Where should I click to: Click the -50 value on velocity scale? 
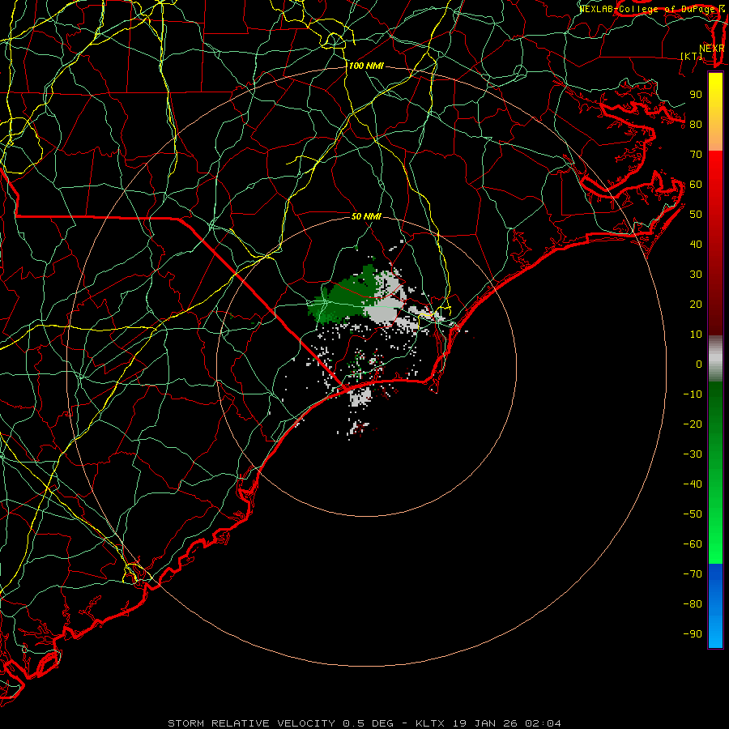pyautogui.click(x=693, y=514)
